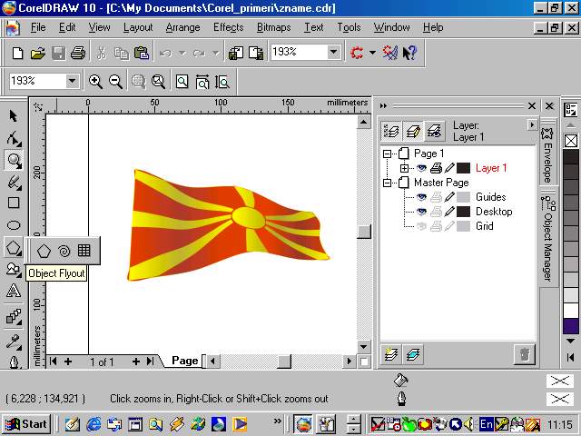Open zoom level dropdown in zoom toolbar
581x436 pixels.
[73, 81]
